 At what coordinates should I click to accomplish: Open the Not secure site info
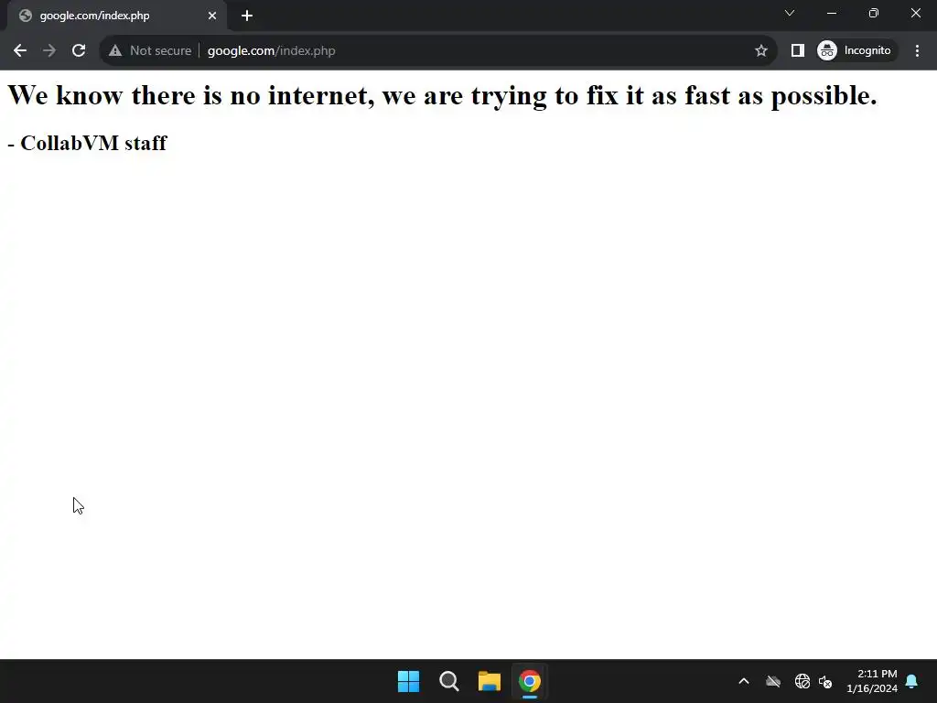(150, 51)
